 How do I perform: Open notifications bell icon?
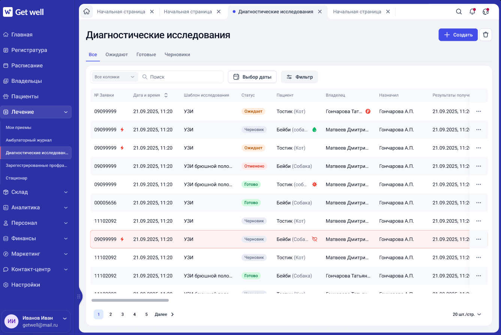click(472, 12)
